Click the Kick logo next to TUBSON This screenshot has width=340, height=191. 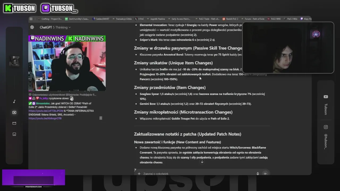(8, 8)
